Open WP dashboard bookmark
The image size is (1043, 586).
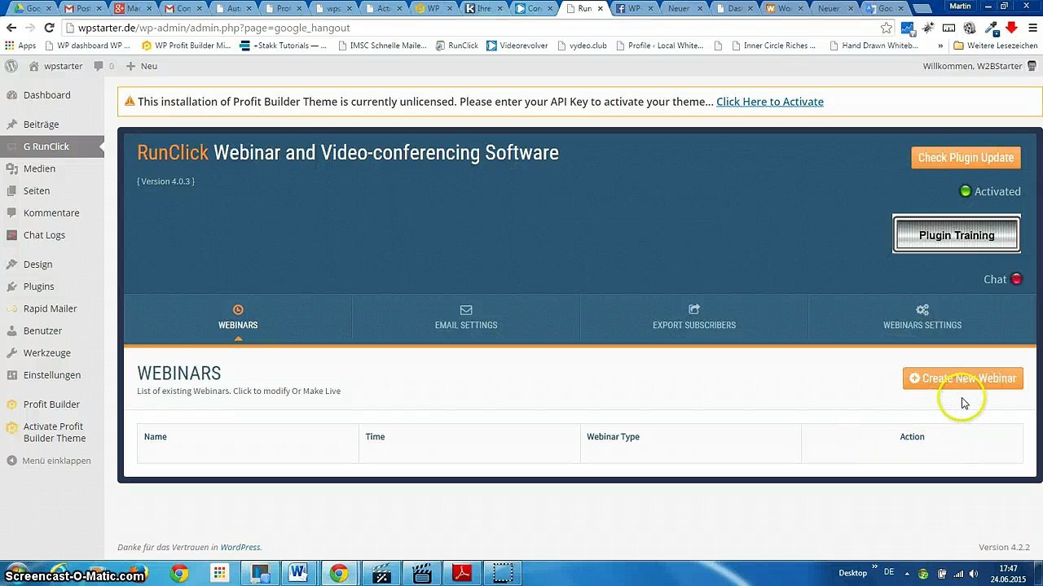[86, 46]
